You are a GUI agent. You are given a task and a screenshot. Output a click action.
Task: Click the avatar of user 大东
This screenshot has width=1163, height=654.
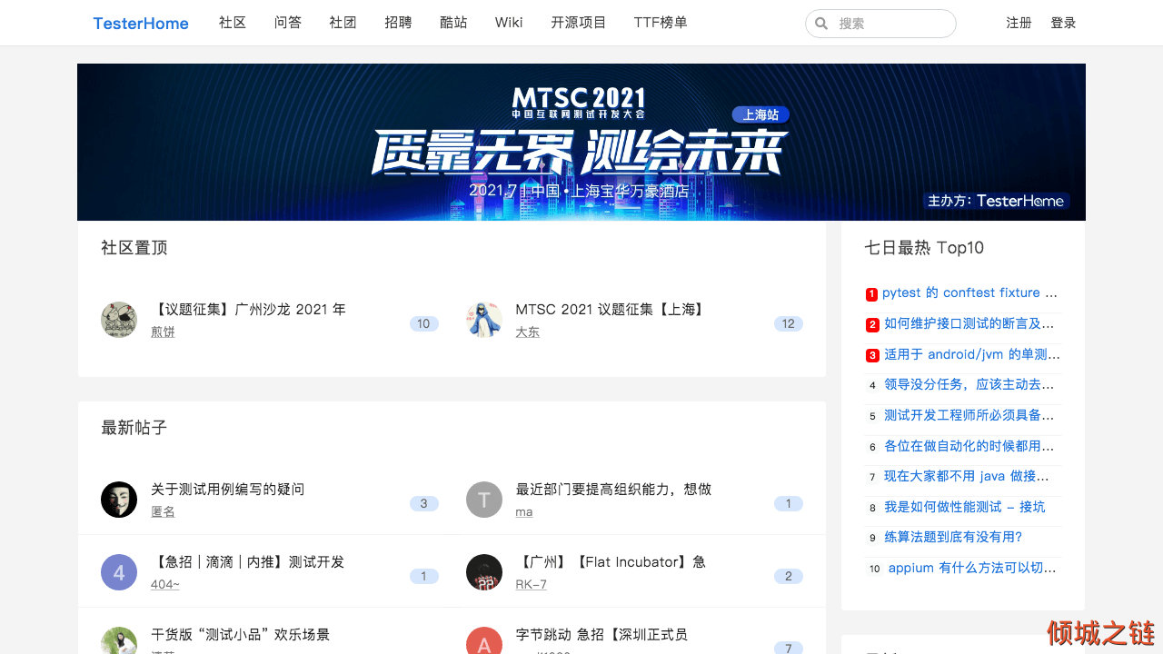tap(484, 320)
